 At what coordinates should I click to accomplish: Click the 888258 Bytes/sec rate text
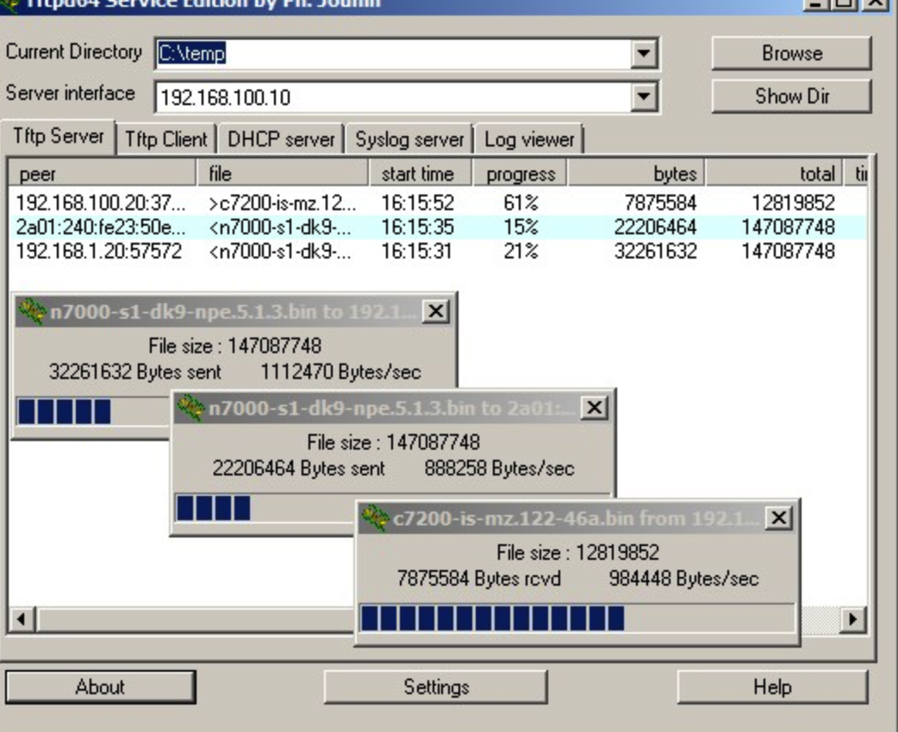pos(499,468)
